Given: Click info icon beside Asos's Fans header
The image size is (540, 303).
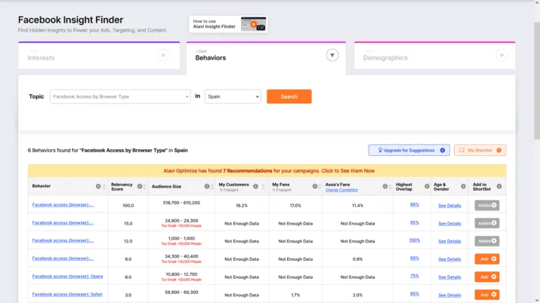Looking at the screenshot, I should click(385, 186).
